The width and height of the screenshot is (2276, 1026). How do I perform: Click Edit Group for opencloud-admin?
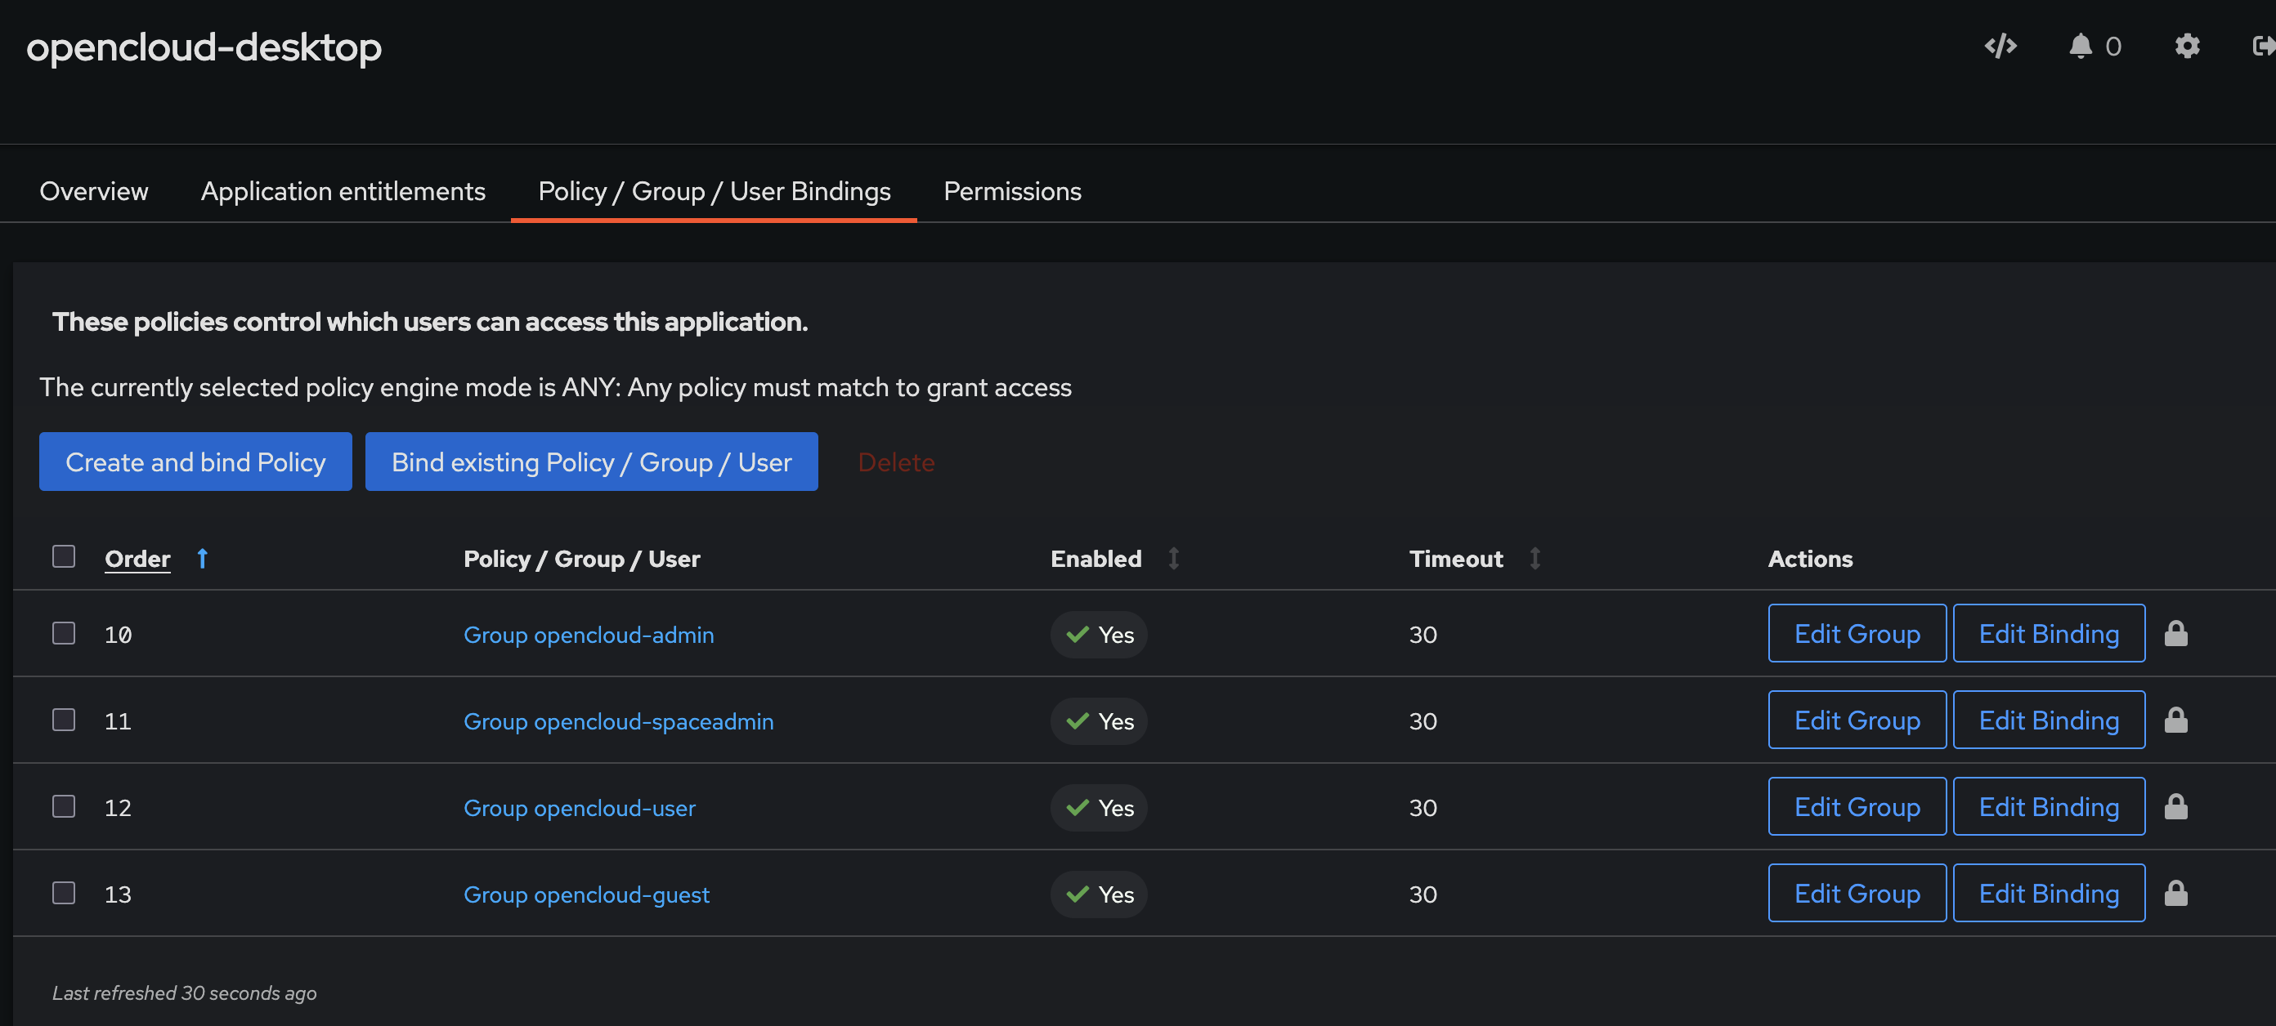coord(1857,633)
